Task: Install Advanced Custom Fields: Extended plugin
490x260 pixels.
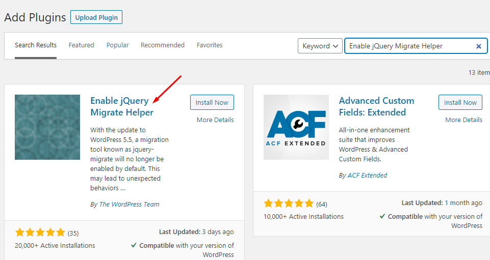Action: click(x=460, y=102)
